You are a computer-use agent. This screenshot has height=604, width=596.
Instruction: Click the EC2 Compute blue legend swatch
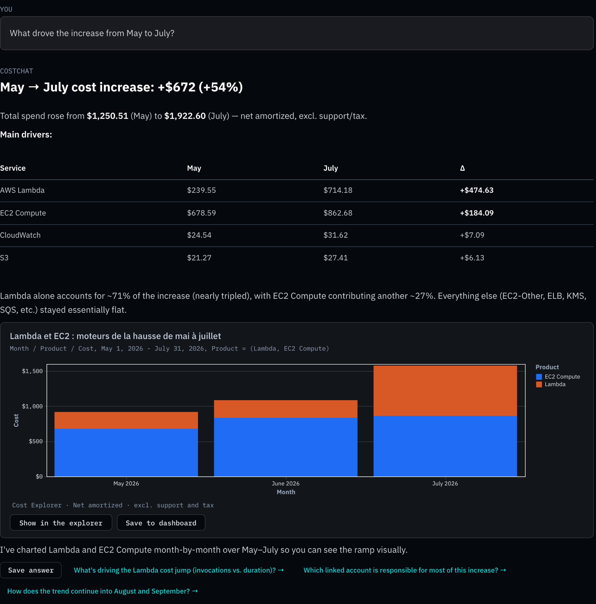[539, 377]
